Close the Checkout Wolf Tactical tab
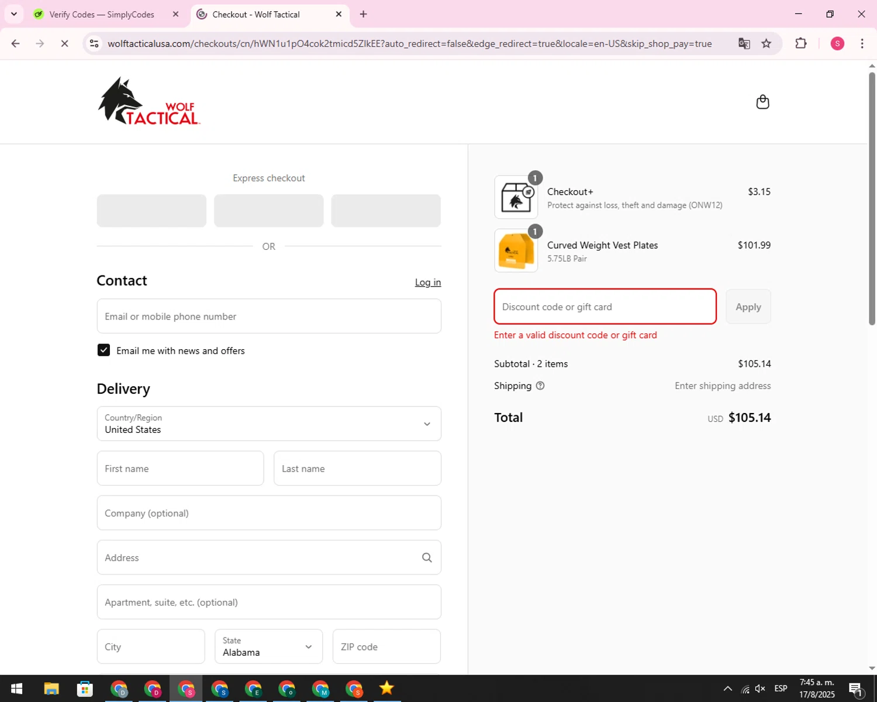 coord(339,14)
